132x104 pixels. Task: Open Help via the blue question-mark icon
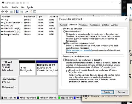[17, 11]
